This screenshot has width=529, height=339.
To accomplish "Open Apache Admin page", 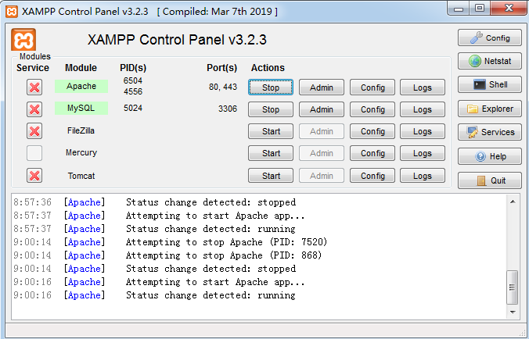I will click(x=322, y=87).
